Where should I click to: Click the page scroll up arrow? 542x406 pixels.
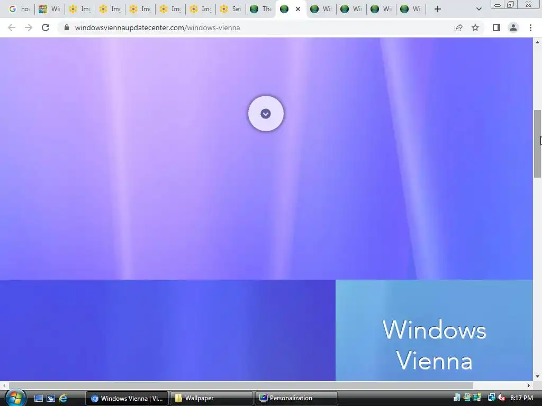[537, 42]
